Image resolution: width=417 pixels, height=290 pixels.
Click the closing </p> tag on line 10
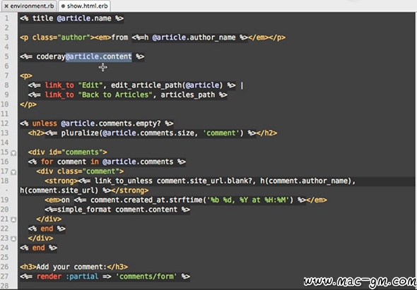(x=28, y=104)
